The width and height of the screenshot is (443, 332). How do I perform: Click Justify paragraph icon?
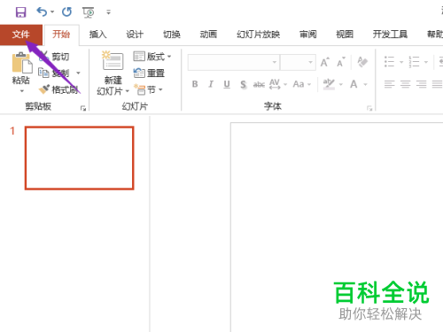[x=437, y=84]
